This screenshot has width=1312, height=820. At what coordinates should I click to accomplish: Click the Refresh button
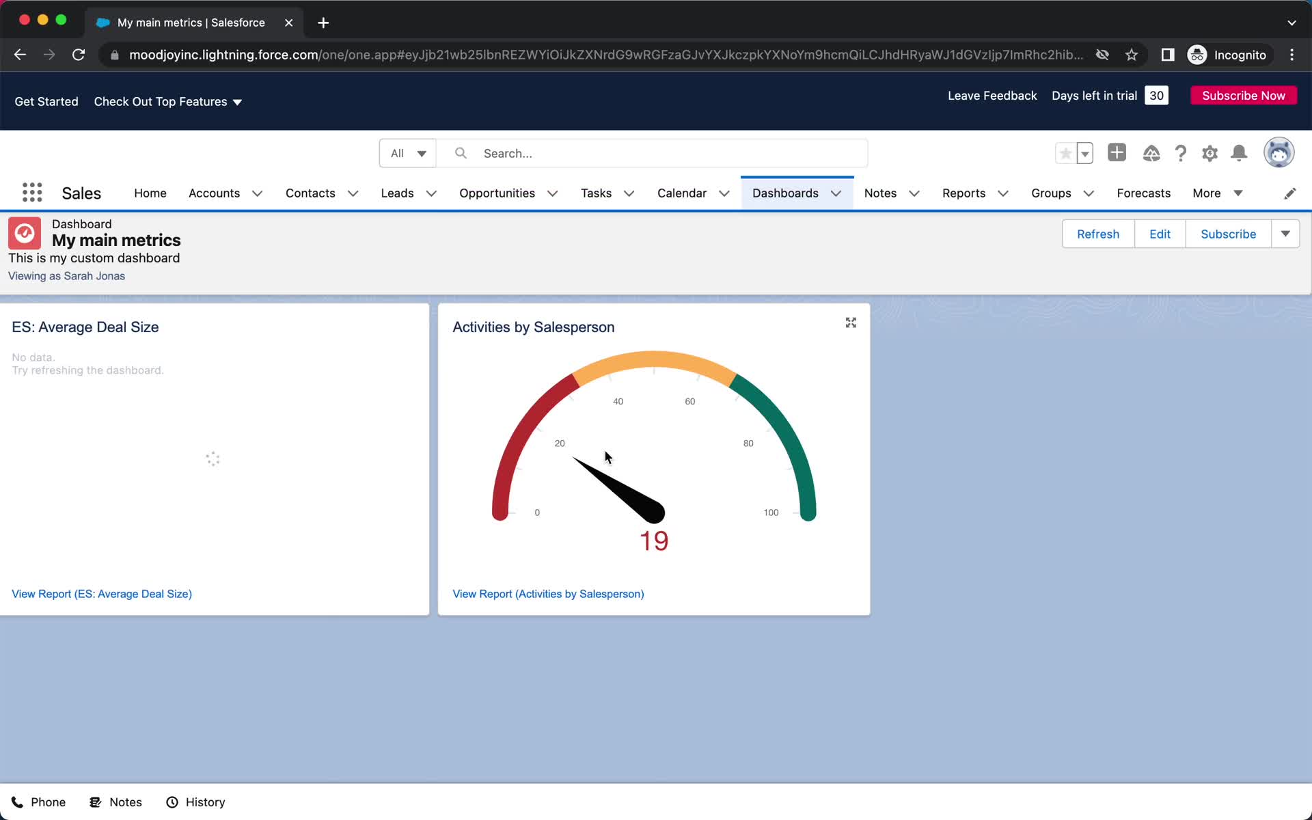tap(1098, 234)
